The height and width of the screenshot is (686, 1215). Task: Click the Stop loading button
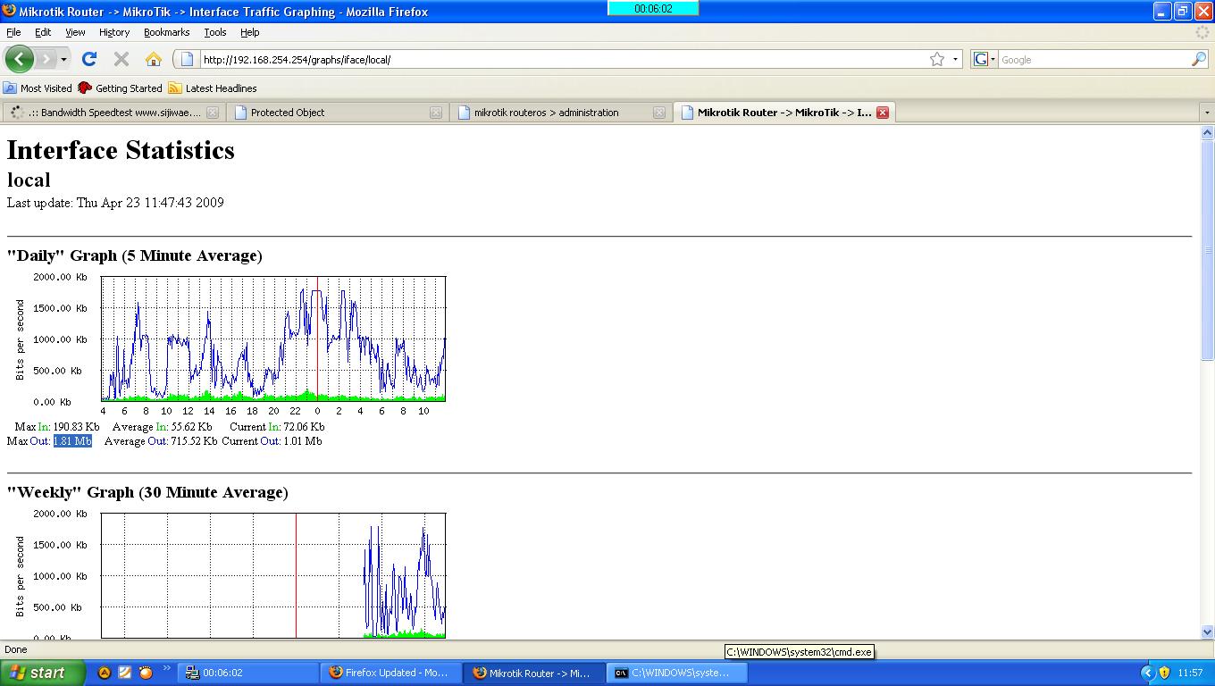(121, 59)
